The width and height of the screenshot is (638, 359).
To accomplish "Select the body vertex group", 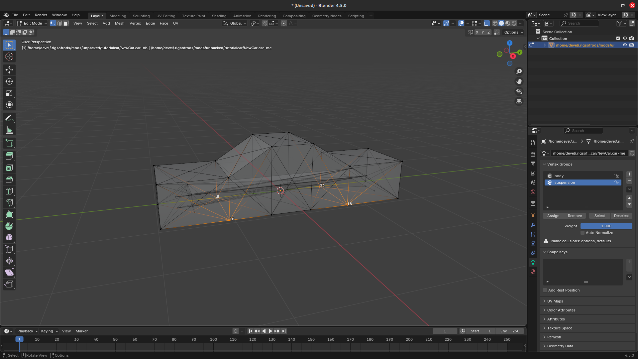I will click(x=583, y=176).
